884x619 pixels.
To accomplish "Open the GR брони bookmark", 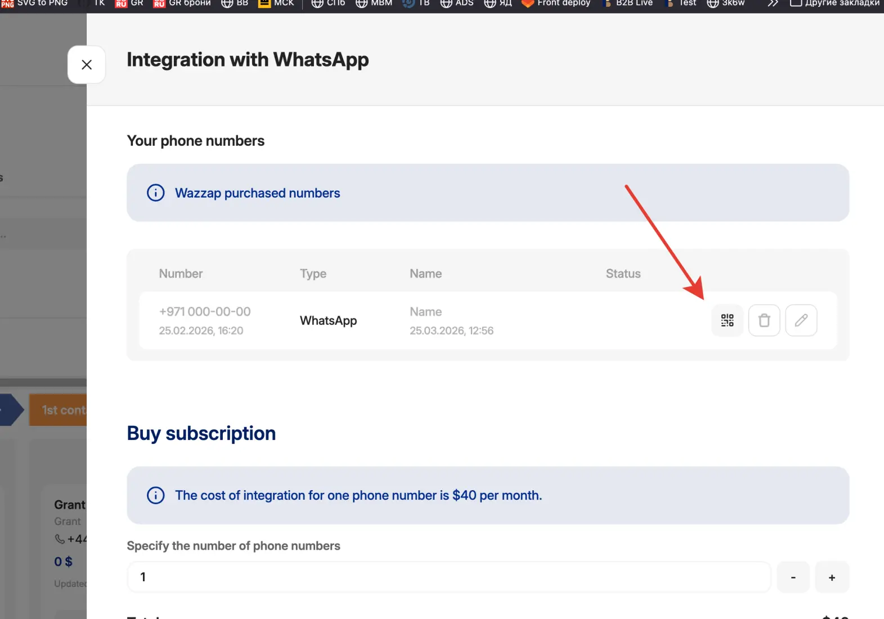I will click(182, 3).
